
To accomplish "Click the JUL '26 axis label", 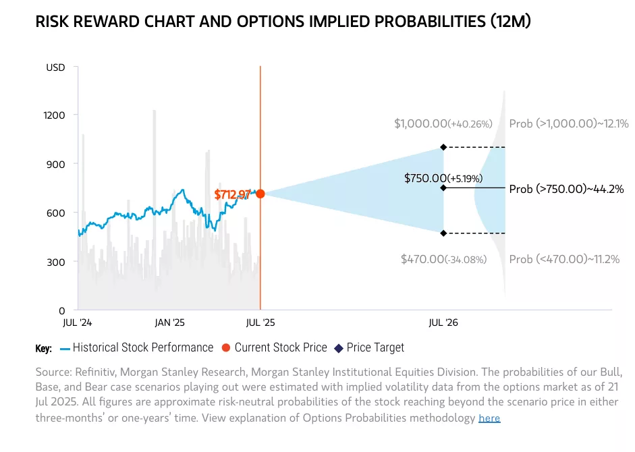I will [x=443, y=322].
